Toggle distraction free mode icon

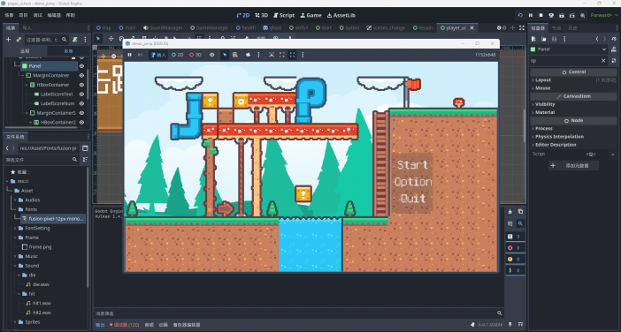(522, 27)
